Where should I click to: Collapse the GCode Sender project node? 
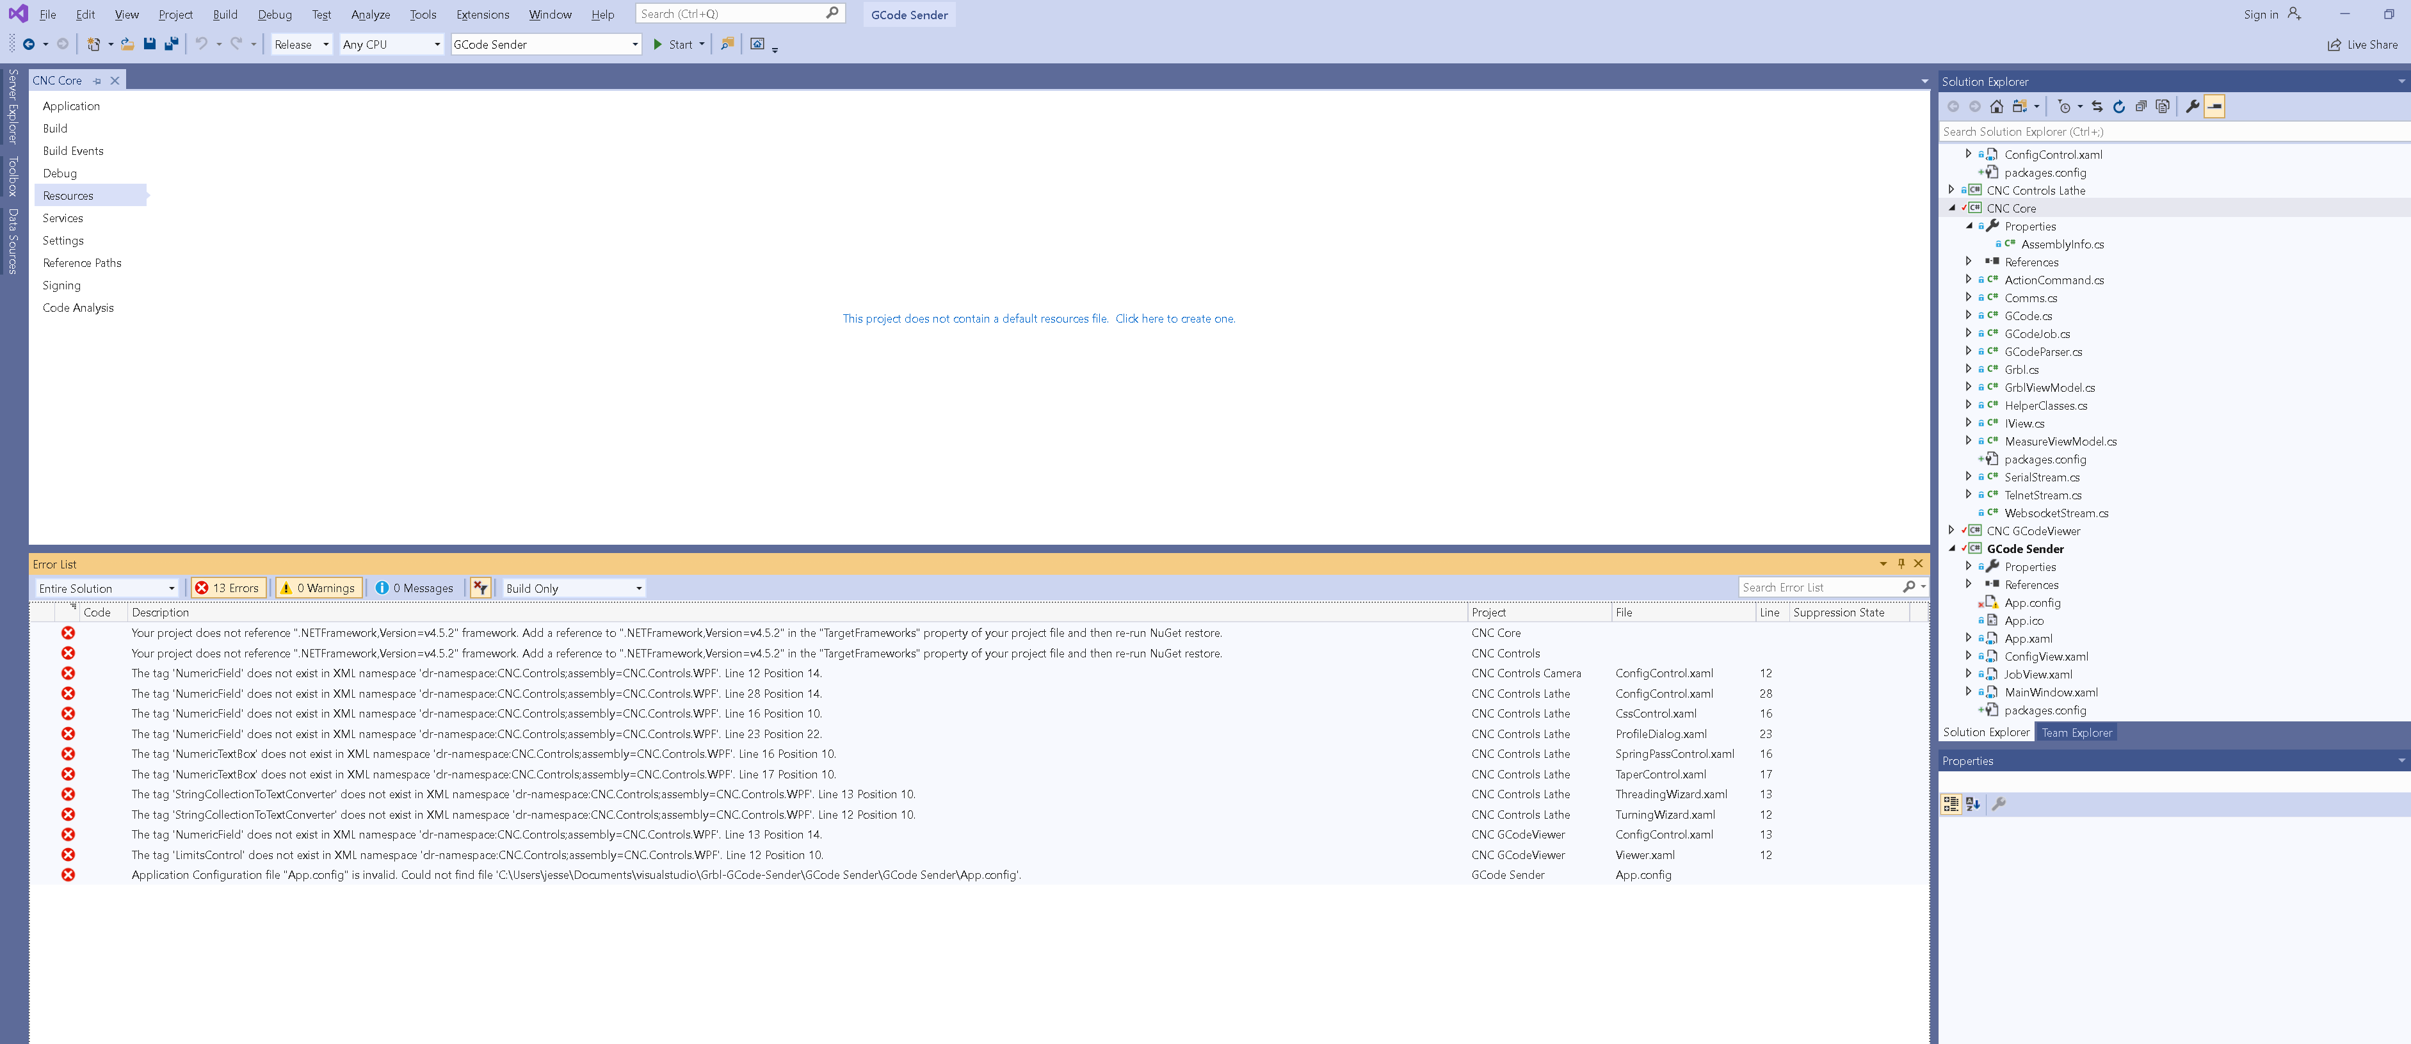click(1953, 549)
